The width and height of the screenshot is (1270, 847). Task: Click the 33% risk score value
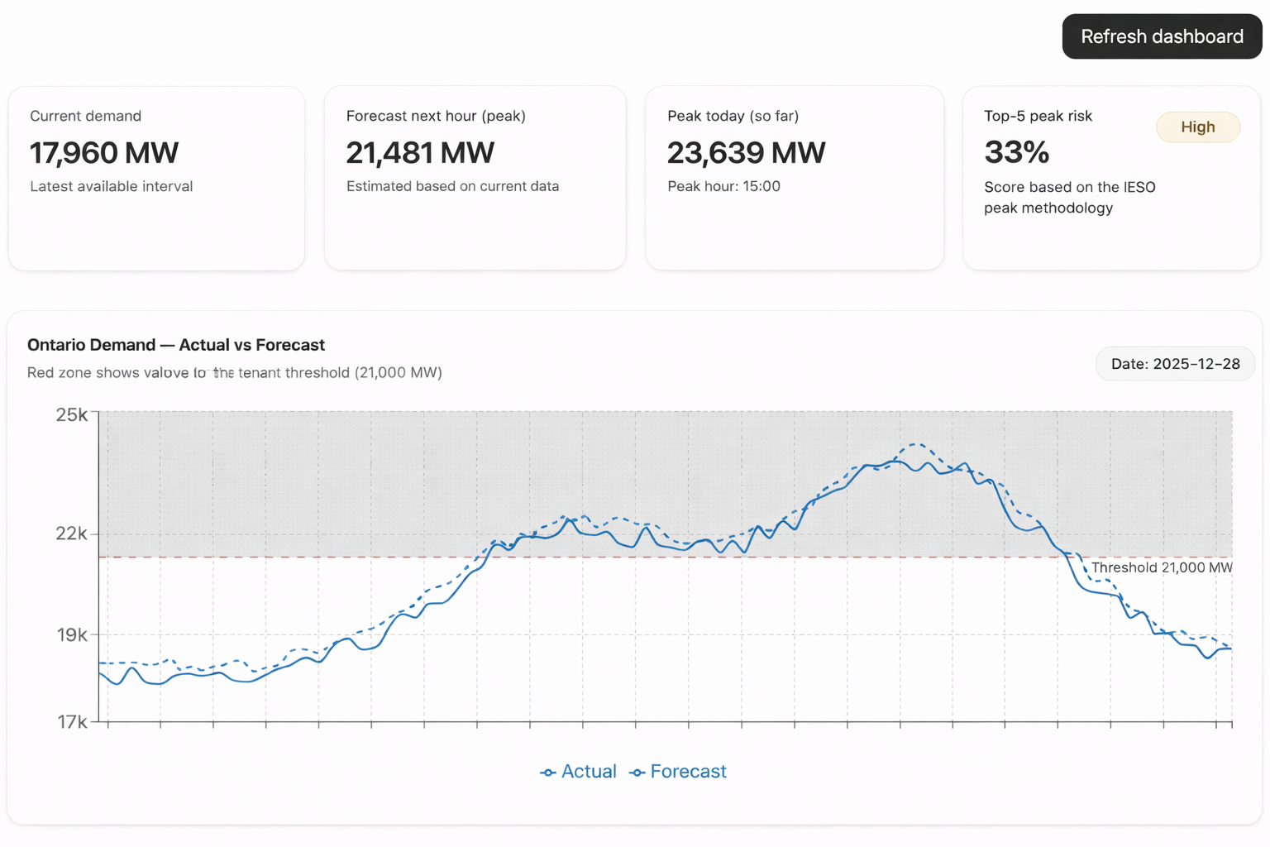[1016, 152]
